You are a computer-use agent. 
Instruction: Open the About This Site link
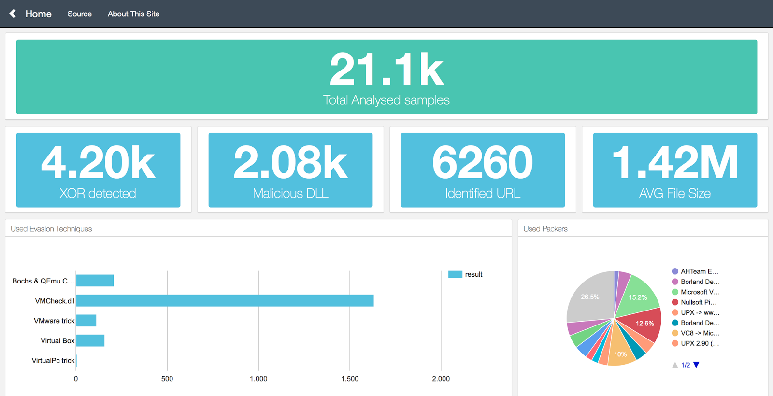pyautogui.click(x=133, y=14)
